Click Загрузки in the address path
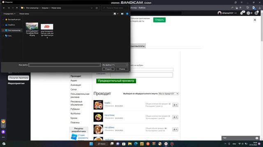 click(x=45, y=8)
